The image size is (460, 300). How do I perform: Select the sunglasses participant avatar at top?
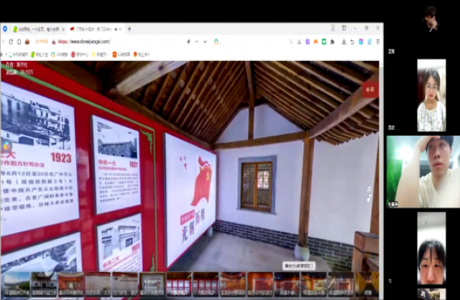tap(431, 19)
